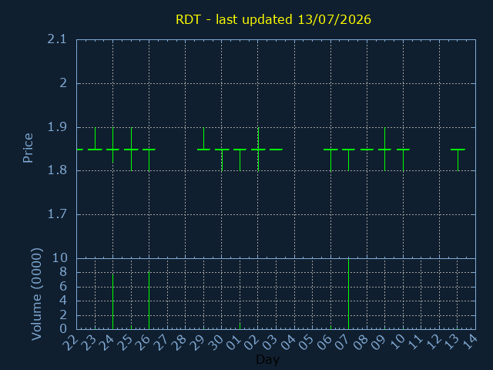Select the volume bar for day 24
Viewport: 493px width, 370px height.
(113, 301)
